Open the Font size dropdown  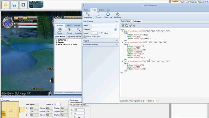(157, 101)
